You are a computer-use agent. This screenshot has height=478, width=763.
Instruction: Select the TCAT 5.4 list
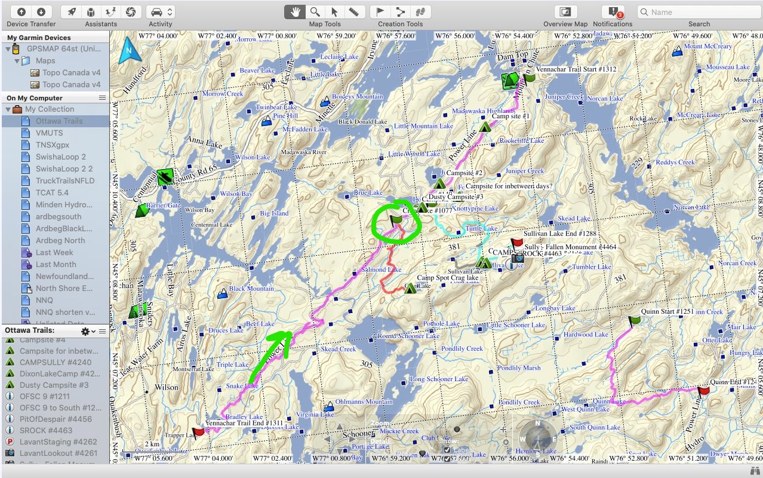click(x=55, y=192)
